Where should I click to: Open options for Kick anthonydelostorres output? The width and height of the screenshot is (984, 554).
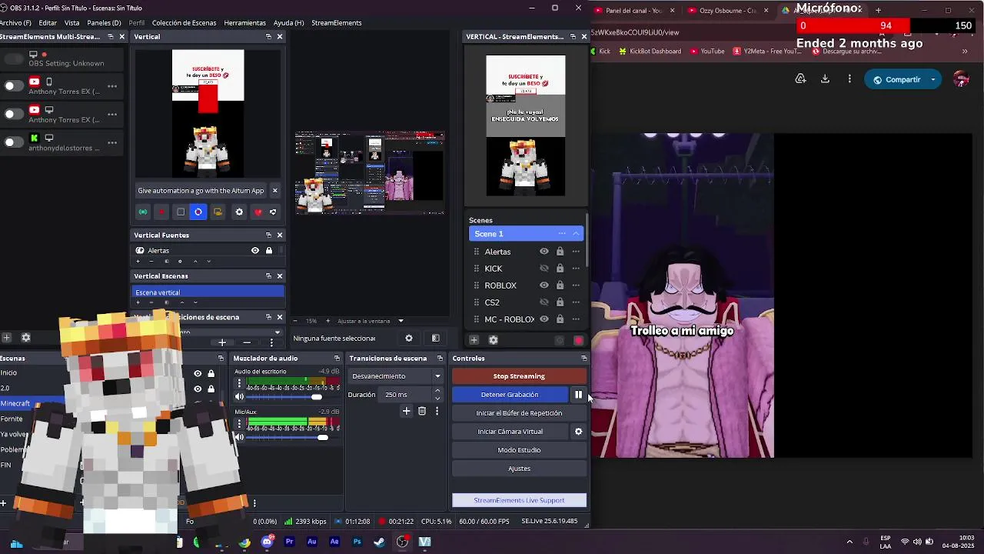(112, 142)
